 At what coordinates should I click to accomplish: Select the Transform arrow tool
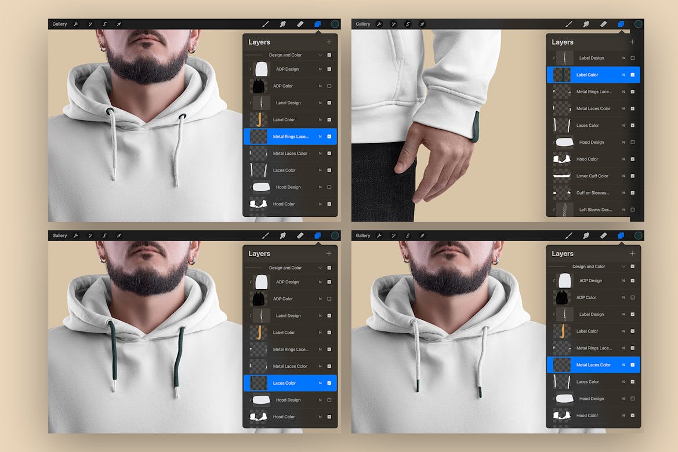119,24
